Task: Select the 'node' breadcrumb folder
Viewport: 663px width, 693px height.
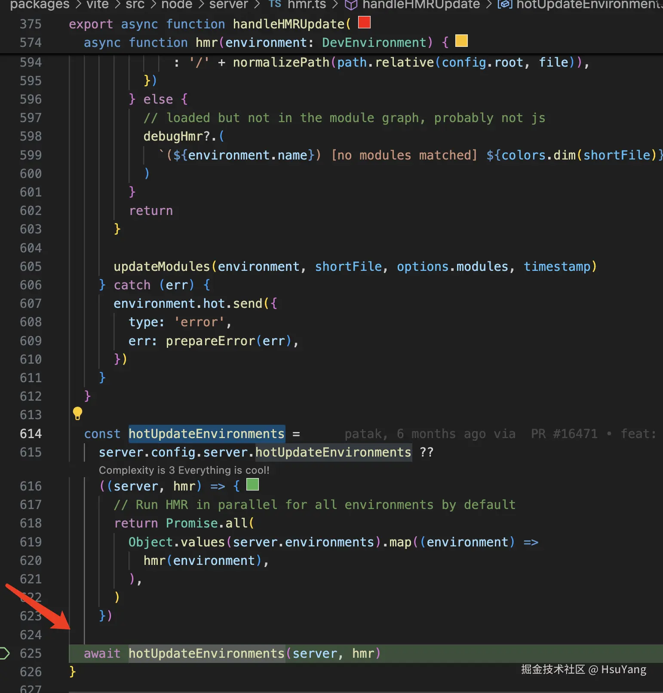Action: click(x=176, y=5)
